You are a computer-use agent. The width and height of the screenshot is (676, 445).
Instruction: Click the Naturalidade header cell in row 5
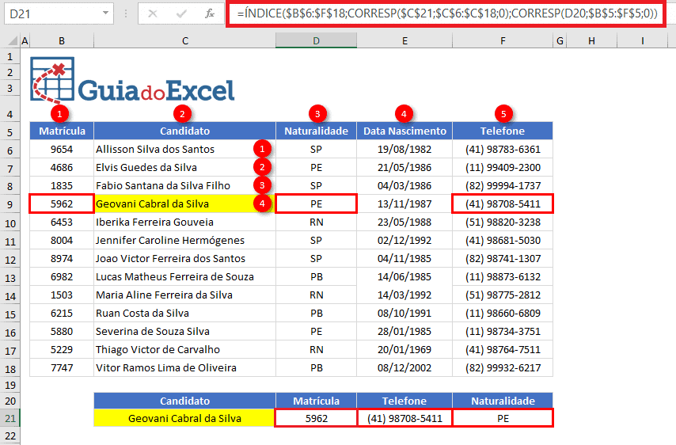pos(316,131)
